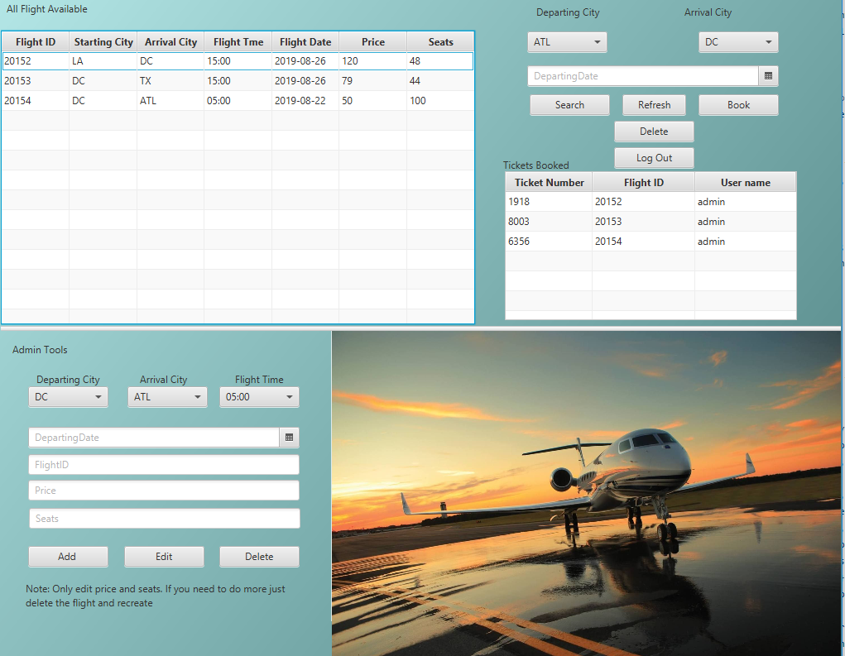This screenshot has width=845, height=656.
Task: Click the Add button in Admin Tools
Action: point(68,557)
